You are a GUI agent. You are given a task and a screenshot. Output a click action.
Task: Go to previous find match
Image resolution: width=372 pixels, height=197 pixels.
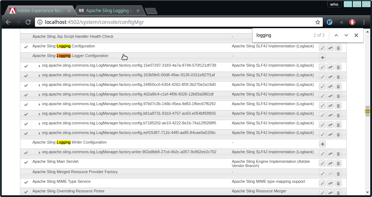(x=336, y=35)
